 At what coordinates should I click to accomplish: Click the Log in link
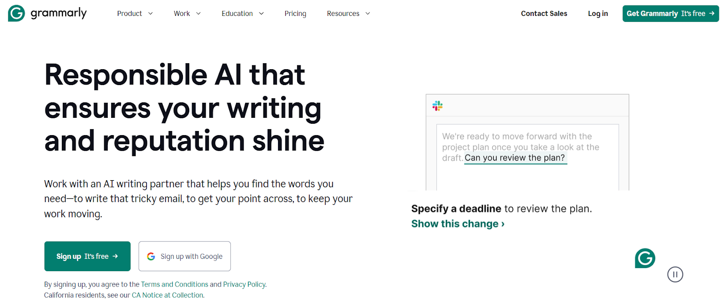(x=597, y=14)
